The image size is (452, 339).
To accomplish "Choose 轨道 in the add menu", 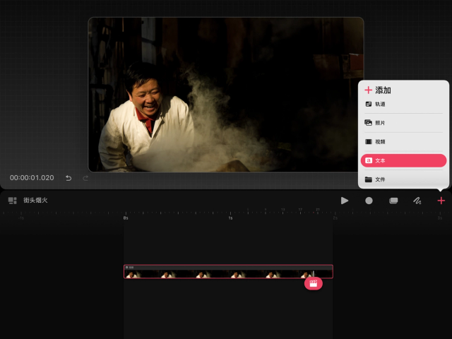I will [403, 104].
